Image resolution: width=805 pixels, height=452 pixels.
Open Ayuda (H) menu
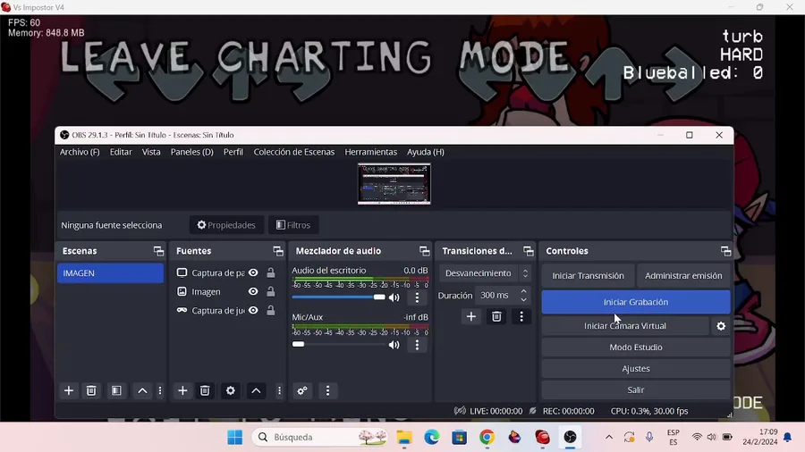tap(426, 152)
